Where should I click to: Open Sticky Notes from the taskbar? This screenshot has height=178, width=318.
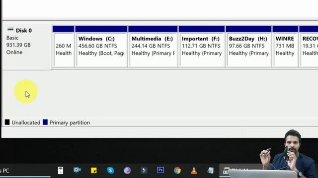click(x=94, y=170)
